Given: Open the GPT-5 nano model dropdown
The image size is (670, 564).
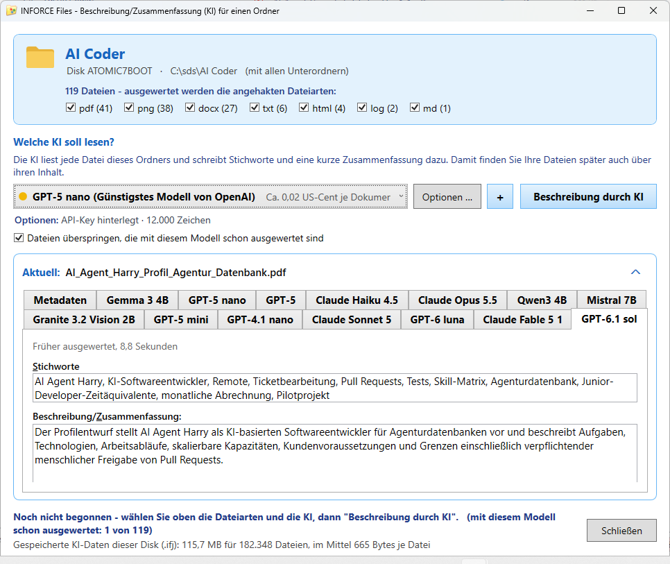Looking at the screenshot, I should coord(210,196).
